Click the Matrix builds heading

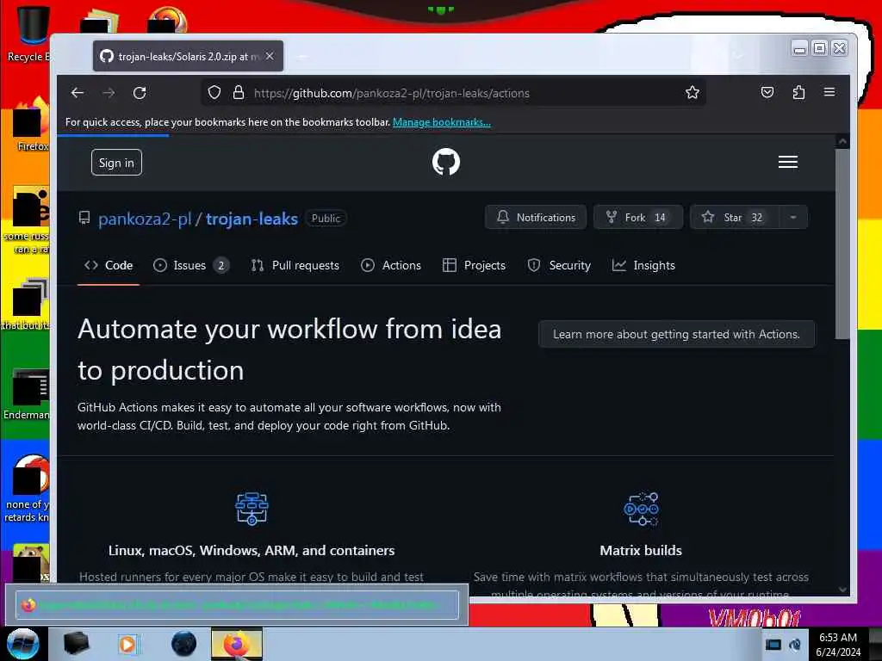click(641, 550)
